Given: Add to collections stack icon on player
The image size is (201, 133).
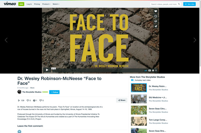Looking at the screenshot, I should coord(156,21).
